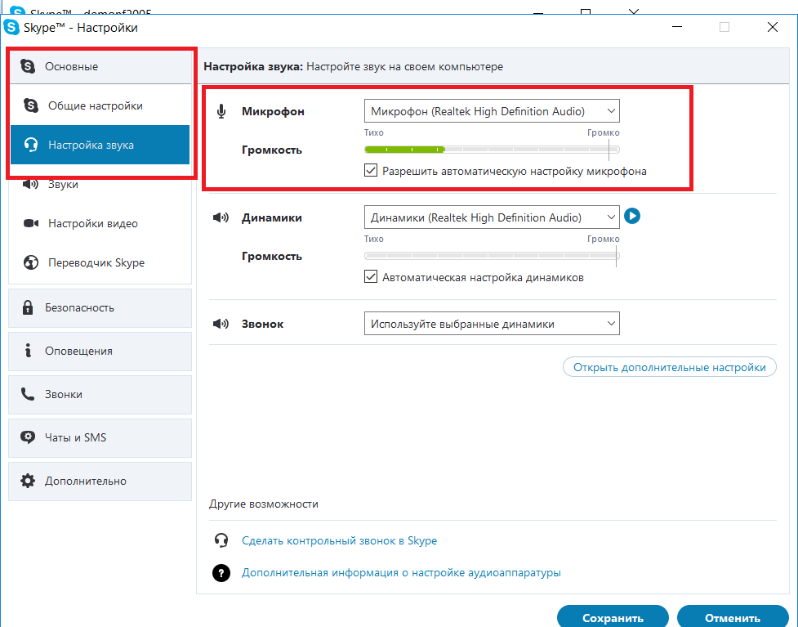Click the question mark help icon

(221, 573)
